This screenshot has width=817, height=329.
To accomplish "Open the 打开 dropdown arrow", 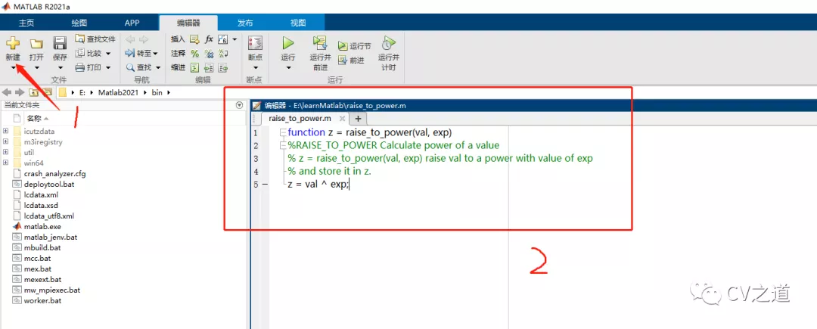I will pyautogui.click(x=36, y=67).
